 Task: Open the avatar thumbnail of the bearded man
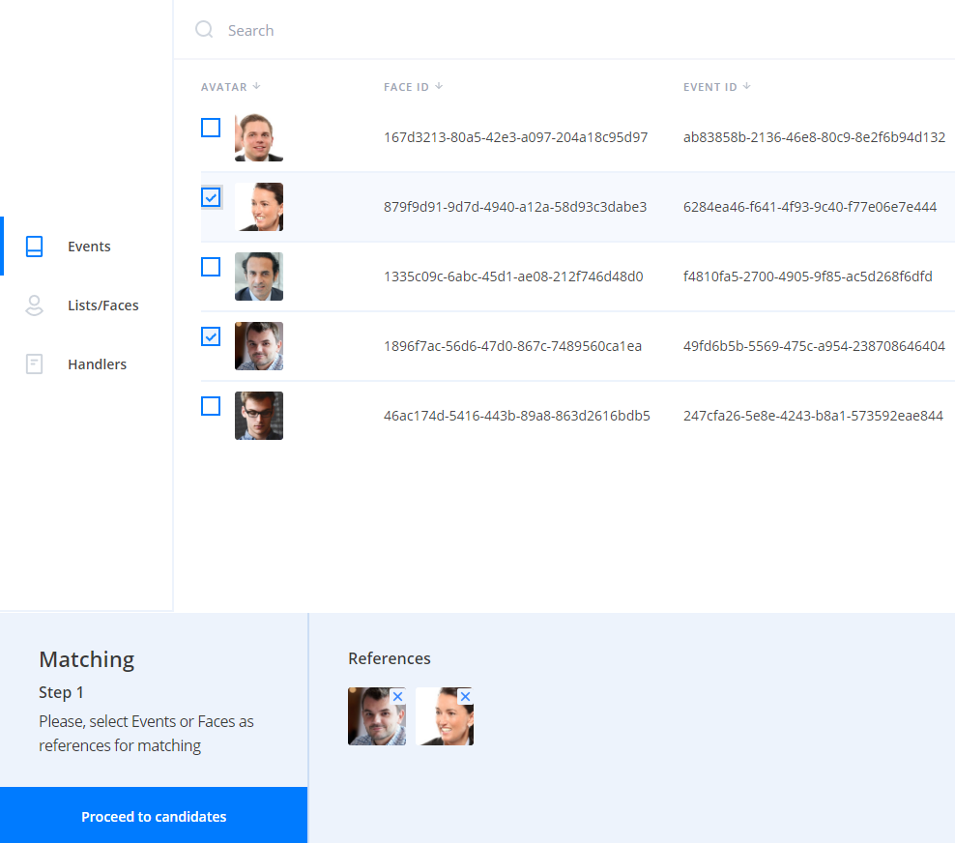(259, 346)
